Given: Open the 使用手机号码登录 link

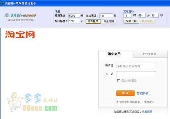Looking at the screenshot, I should point(129,102).
